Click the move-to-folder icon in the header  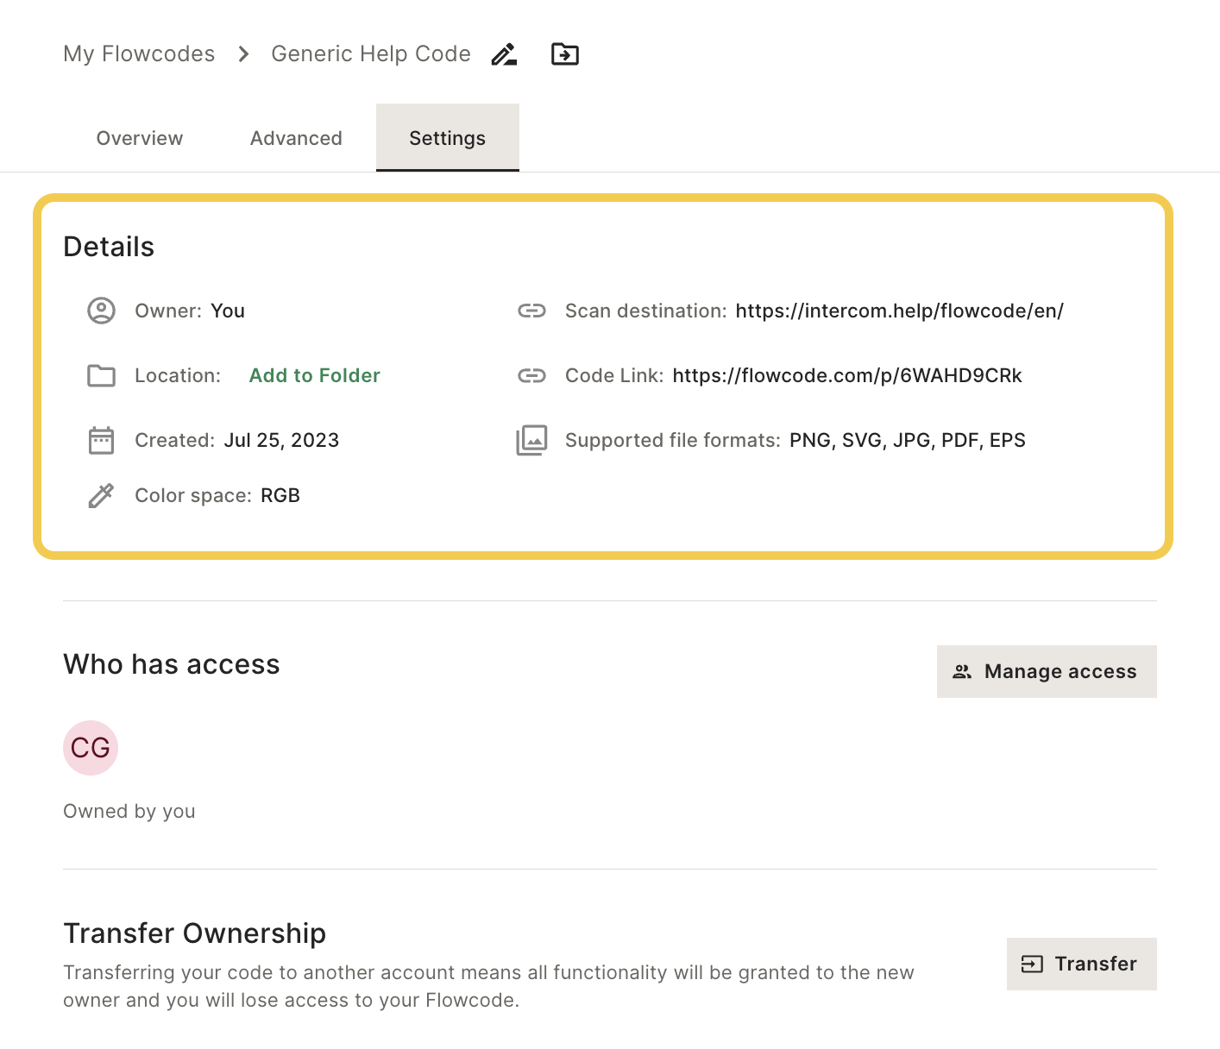point(565,54)
